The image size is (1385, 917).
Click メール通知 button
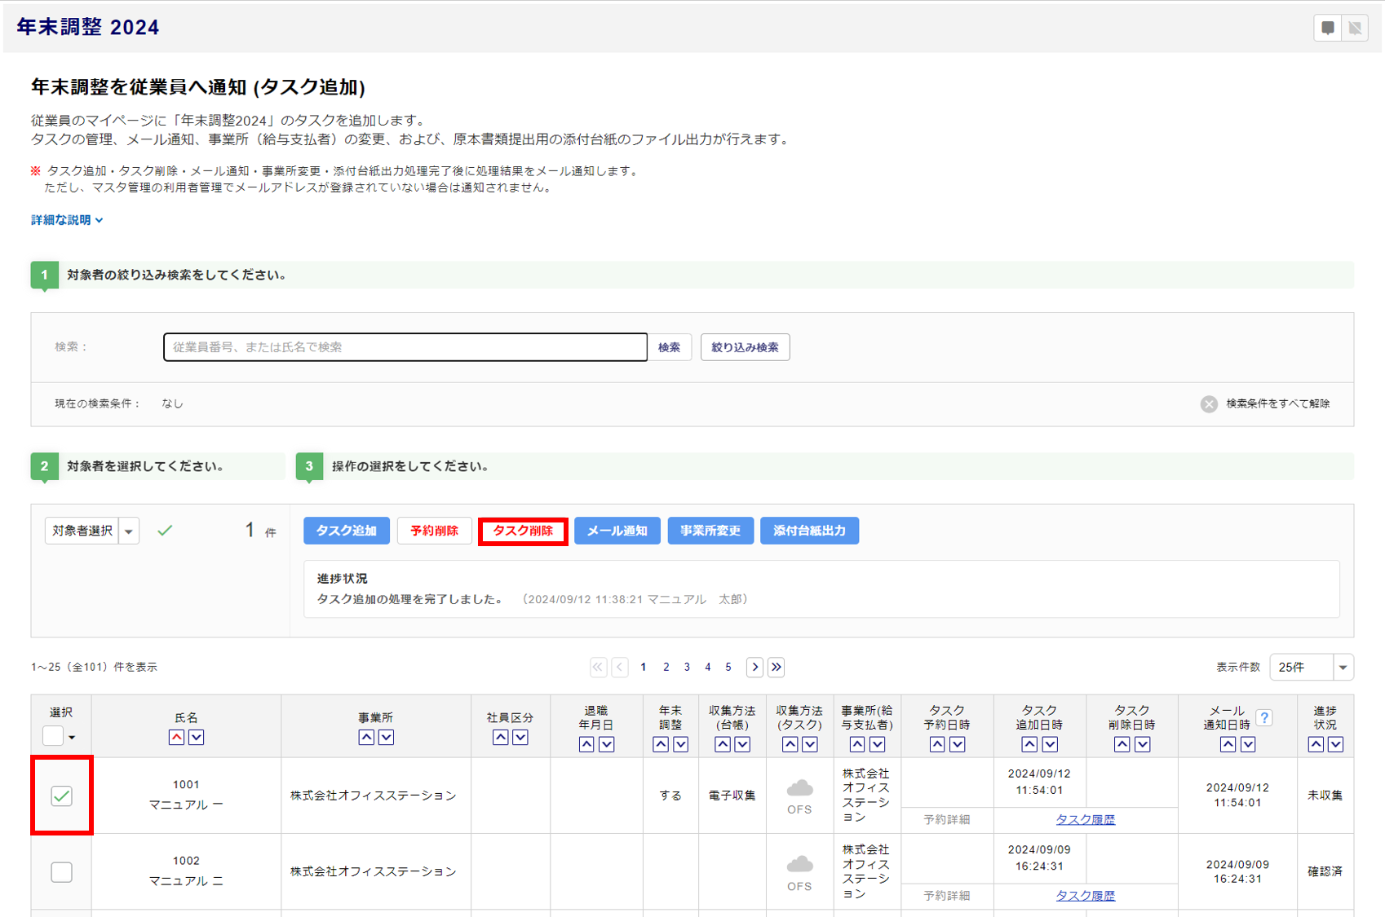(617, 531)
